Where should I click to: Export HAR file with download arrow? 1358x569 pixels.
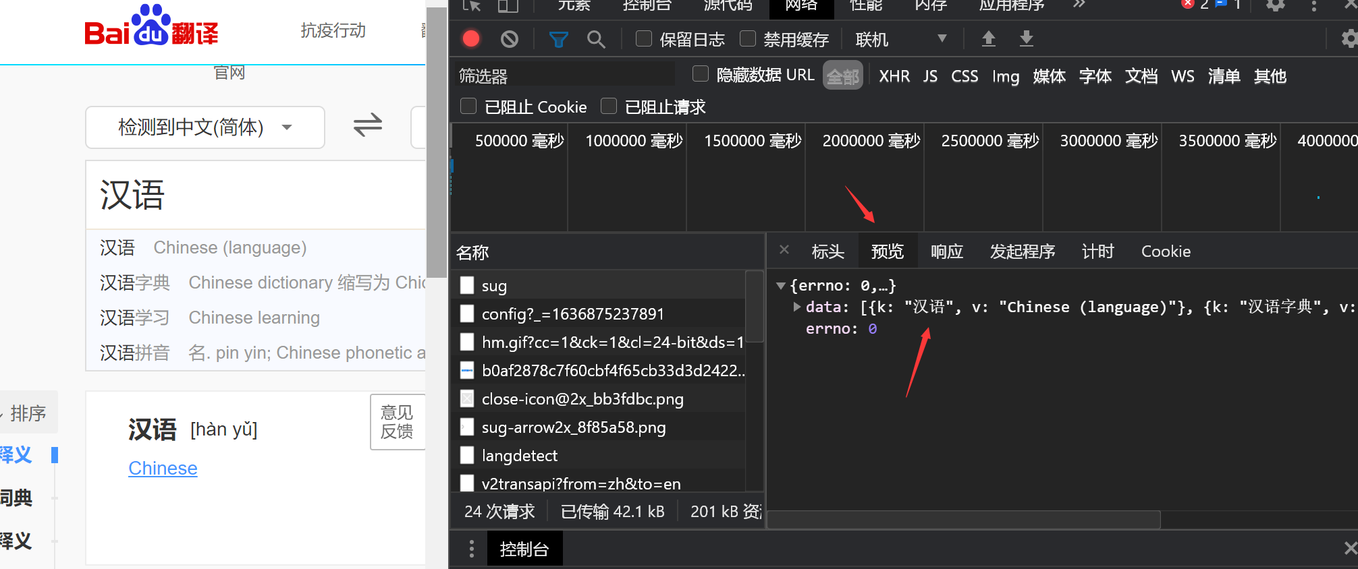(1026, 39)
